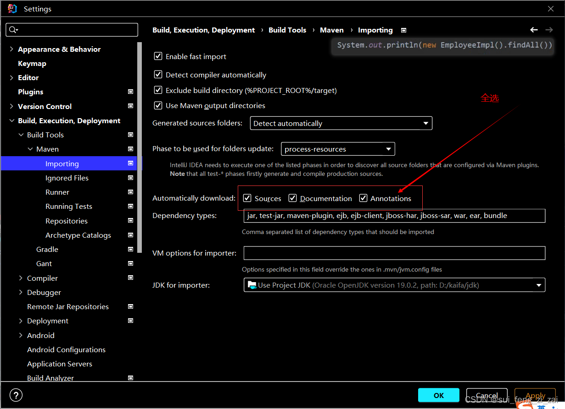Collapse Build, Execution, Deployment section

(x=11, y=120)
